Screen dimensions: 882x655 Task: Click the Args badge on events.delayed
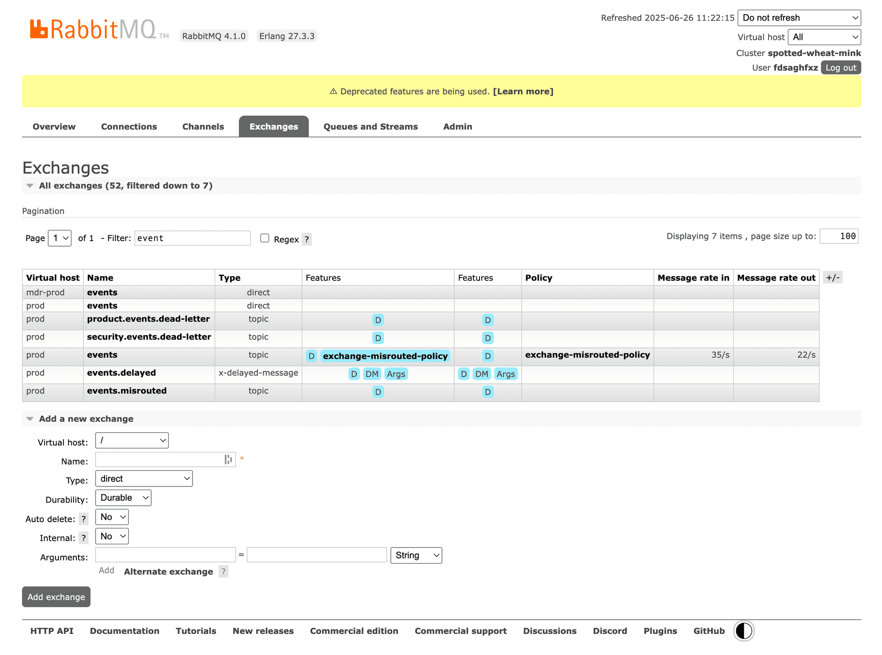coord(396,374)
